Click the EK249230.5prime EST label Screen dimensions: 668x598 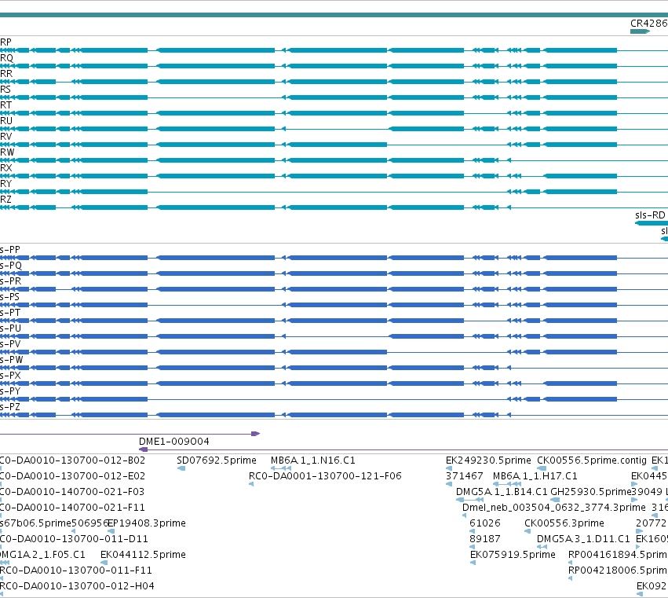tap(488, 460)
